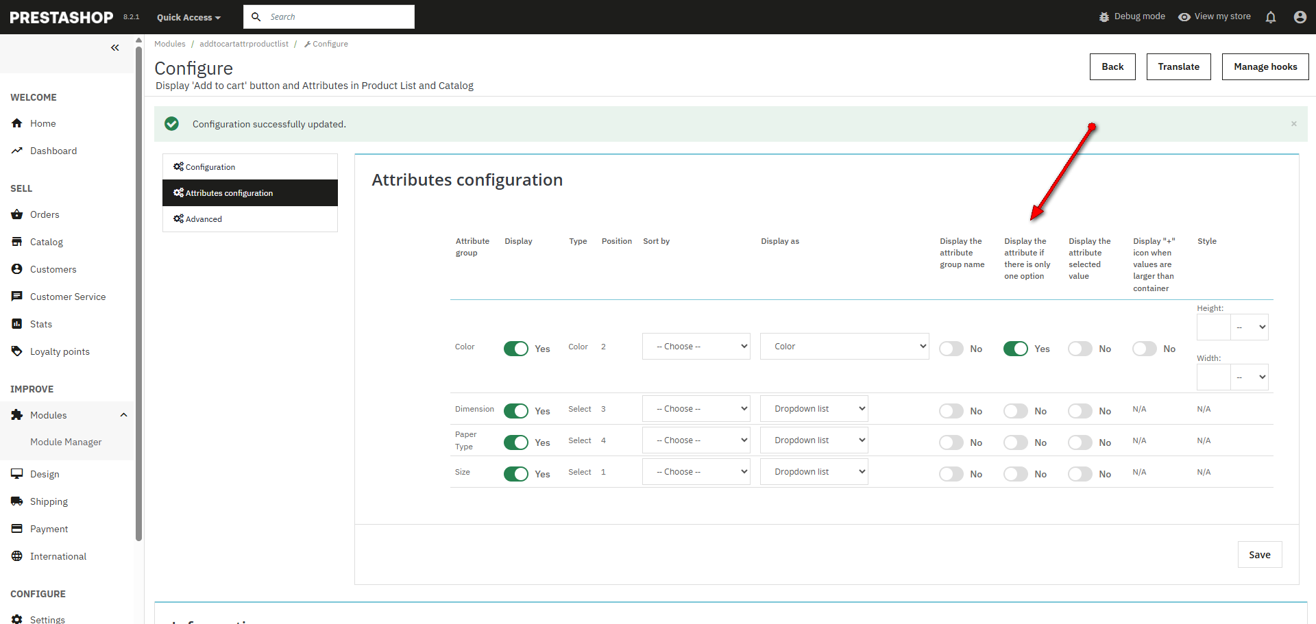Click the View my store eye icon
The width and height of the screenshot is (1316, 624).
1184,17
